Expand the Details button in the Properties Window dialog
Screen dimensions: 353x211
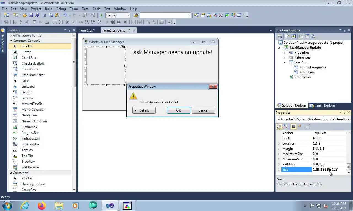coord(144,110)
